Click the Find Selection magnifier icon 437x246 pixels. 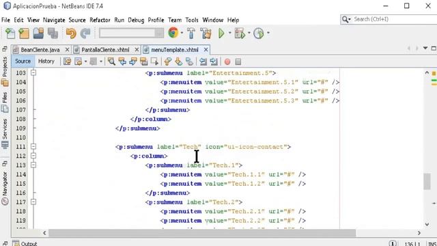tap(111, 61)
